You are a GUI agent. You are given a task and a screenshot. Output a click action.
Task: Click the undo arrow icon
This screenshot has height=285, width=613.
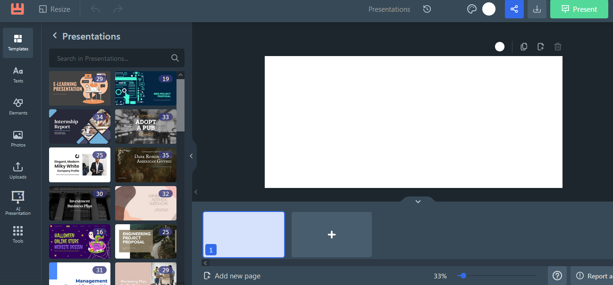pos(95,9)
